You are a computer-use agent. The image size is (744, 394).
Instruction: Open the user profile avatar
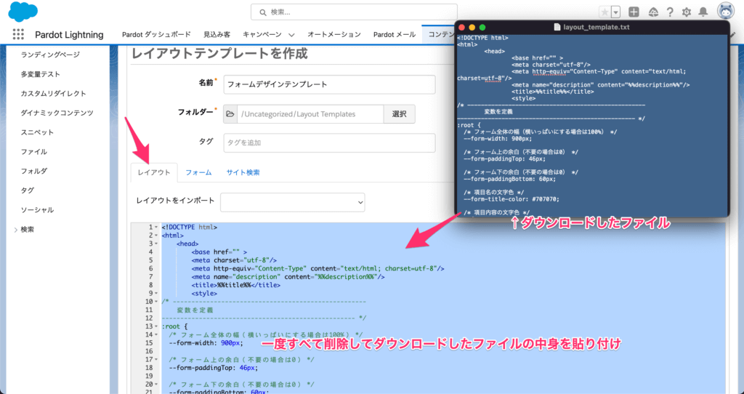click(725, 12)
